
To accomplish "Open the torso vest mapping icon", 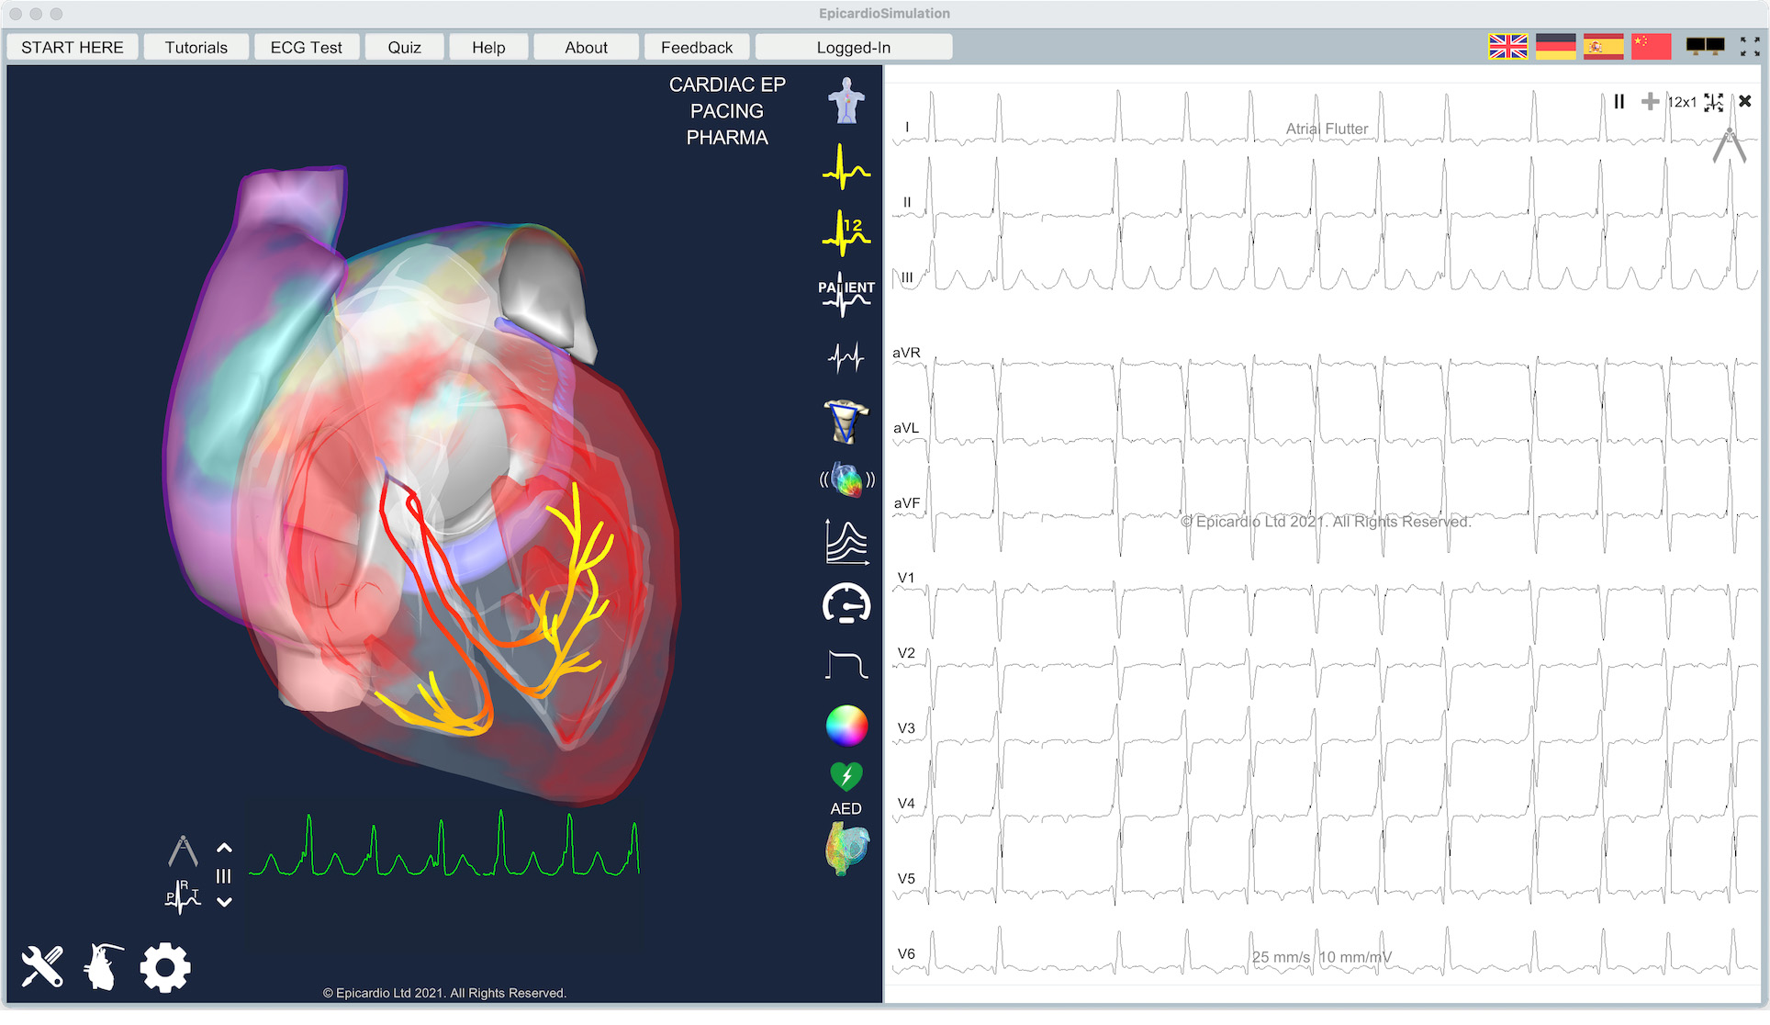I will pyautogui.click(x=846, y=422).
